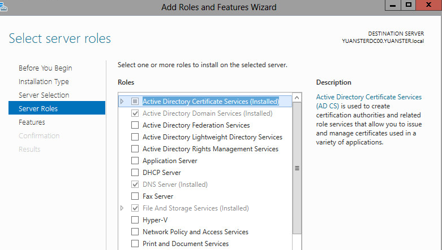Close the Add Roles and Features Wizard
Image resolution: width=442 pixels, height=250 pixels.
point(429,5)
